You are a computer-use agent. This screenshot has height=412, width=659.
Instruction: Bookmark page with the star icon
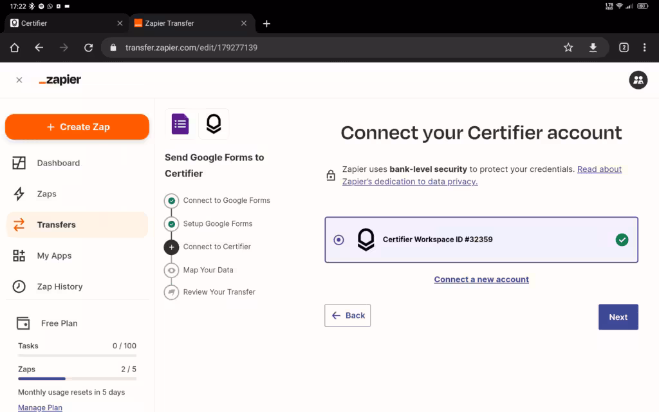(568, 48)
